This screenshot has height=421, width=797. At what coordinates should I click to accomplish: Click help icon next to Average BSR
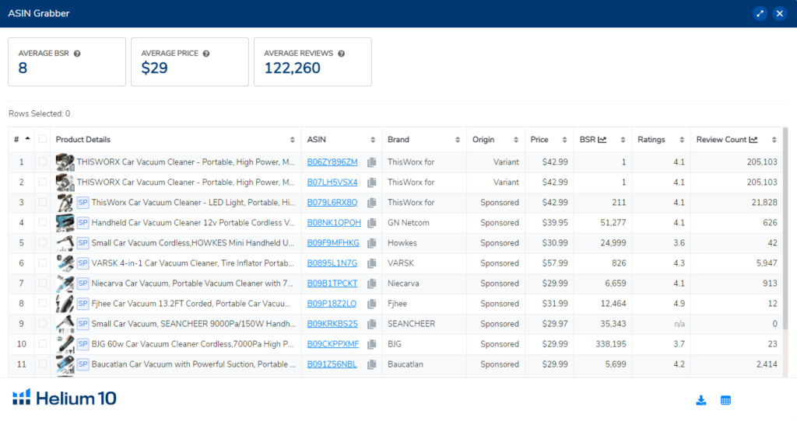point(77,54)
